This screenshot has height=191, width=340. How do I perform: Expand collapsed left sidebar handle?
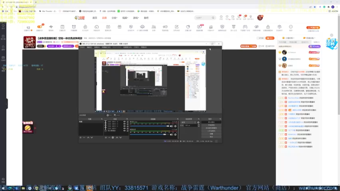tap(7, 104)
